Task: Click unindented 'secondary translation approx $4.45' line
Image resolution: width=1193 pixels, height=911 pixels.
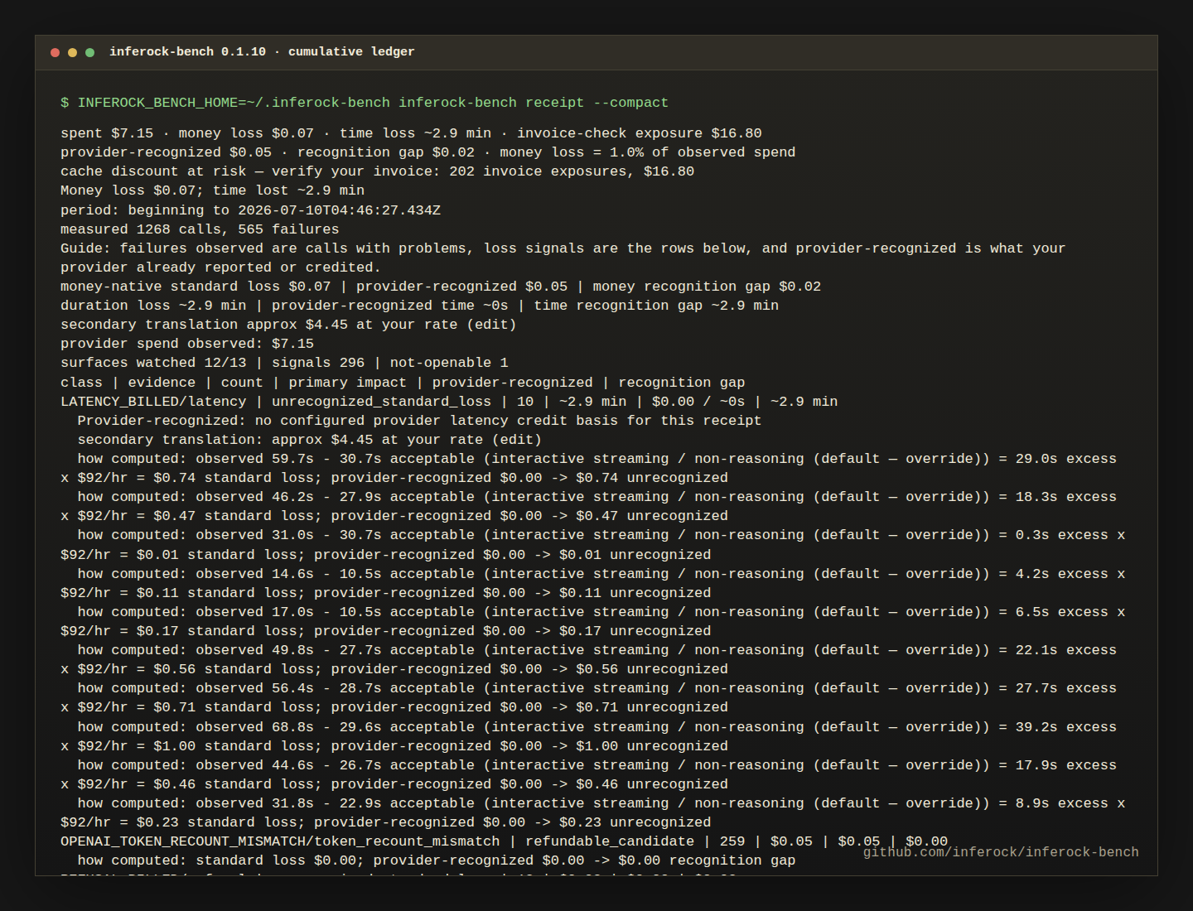Action: pyautogui.click(x=288, y=325)
